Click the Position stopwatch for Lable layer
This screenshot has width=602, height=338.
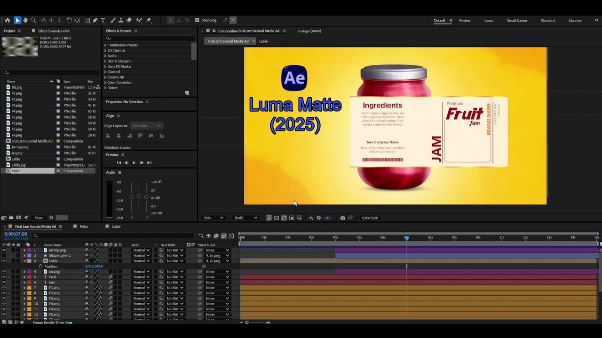(40, 266)
